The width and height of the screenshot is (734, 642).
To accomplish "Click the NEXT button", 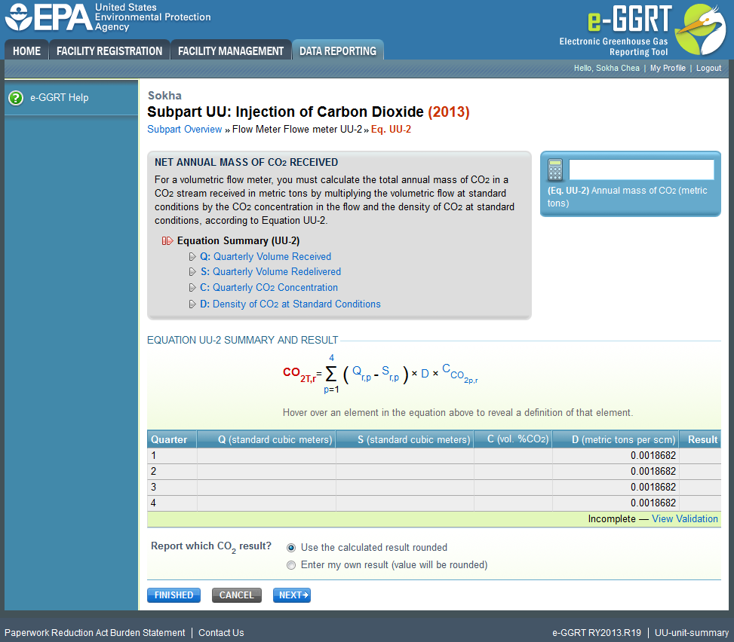I will click(x=292, y=595).
